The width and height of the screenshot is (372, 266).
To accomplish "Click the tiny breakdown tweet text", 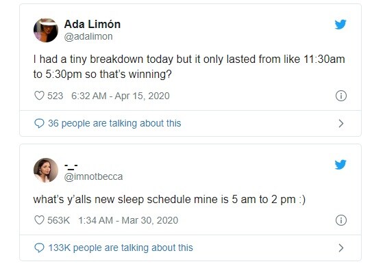I will [189, 66].
